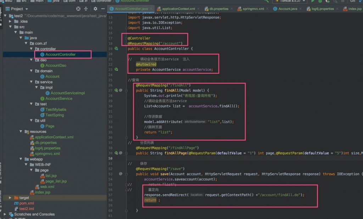Expand the .idea folder
The width and height of the screenshot is (363, 219).
pos(10,21)
